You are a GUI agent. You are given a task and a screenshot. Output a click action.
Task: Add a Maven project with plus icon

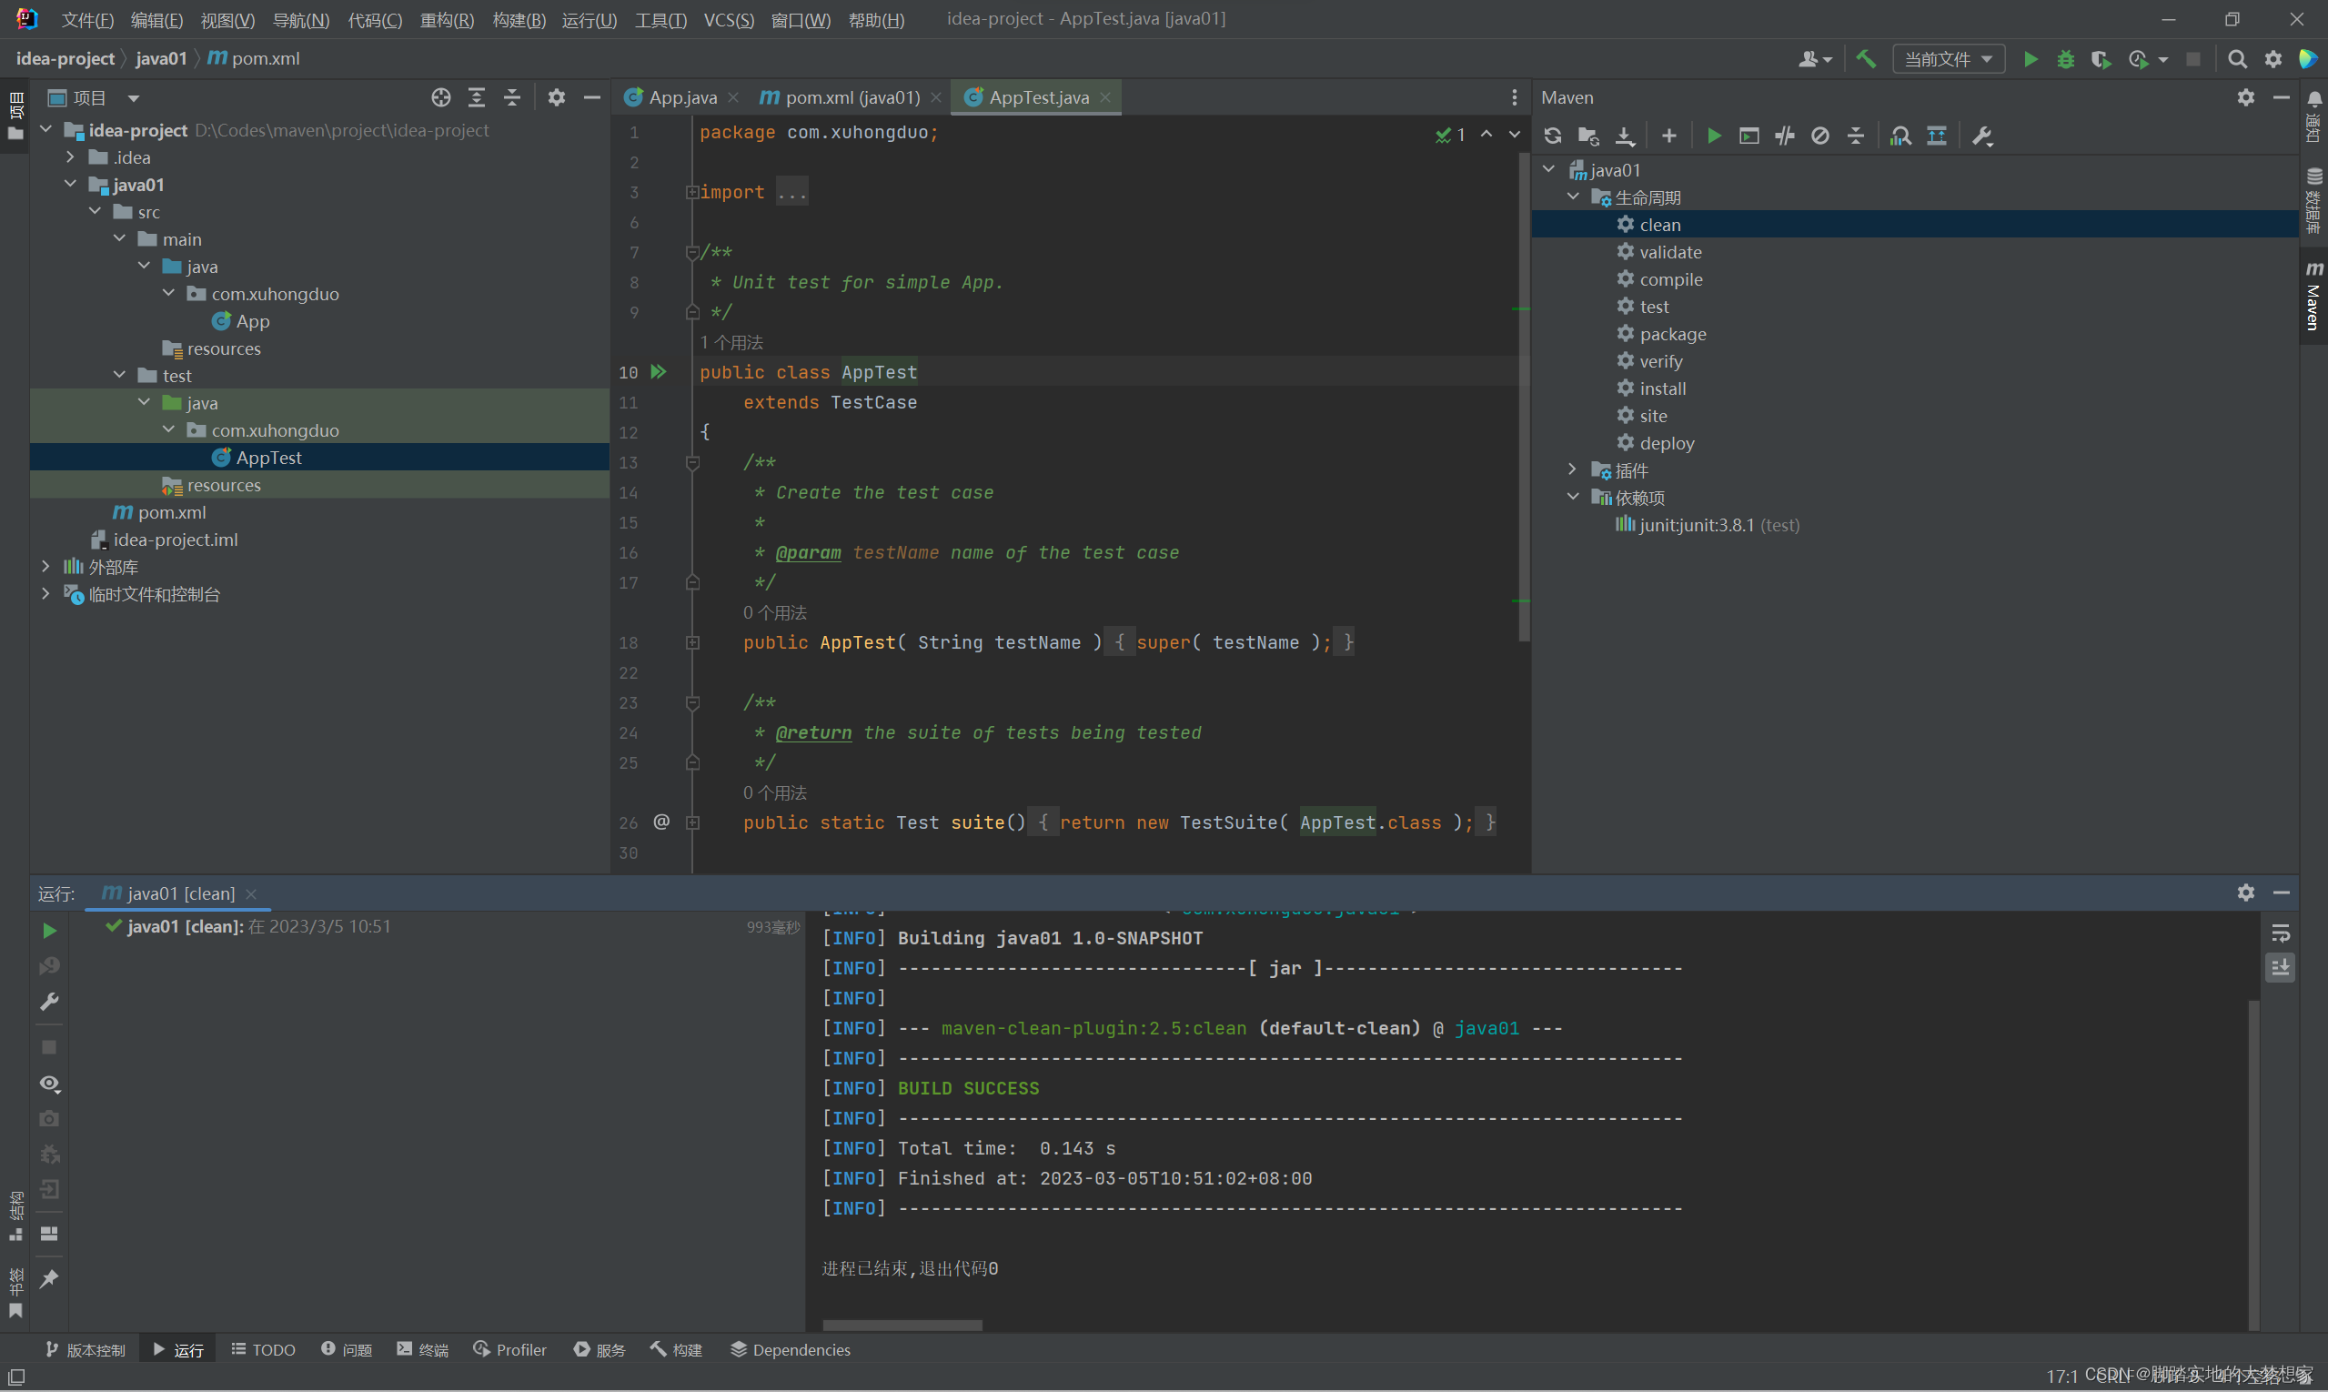1668,136
